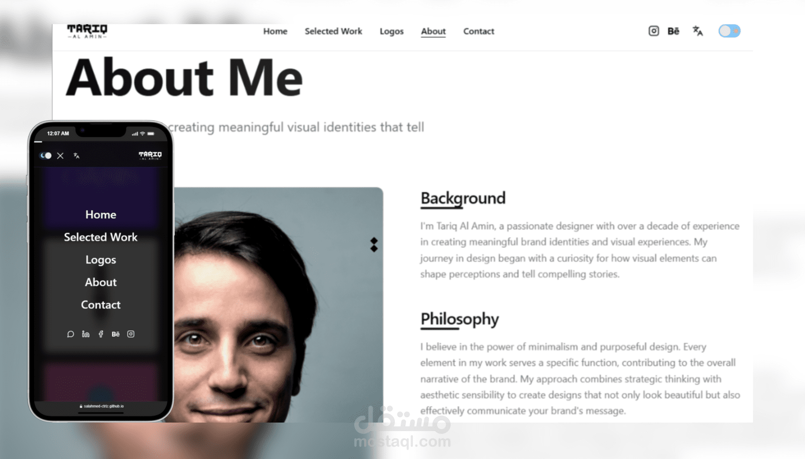Click the TARIQ AL AMIN desktop logo

[87, 31]
